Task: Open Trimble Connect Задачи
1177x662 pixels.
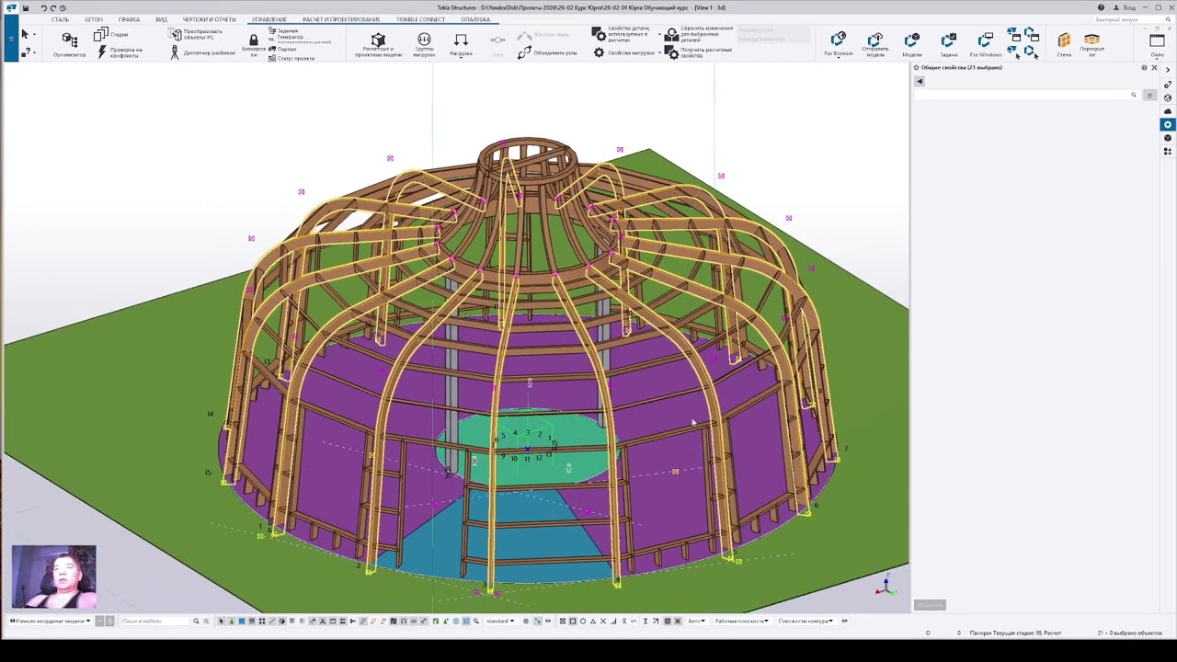Action: pos(948,44)
